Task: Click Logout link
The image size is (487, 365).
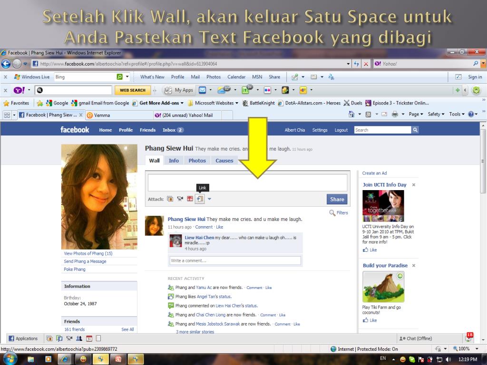Action: click(341, 130)
